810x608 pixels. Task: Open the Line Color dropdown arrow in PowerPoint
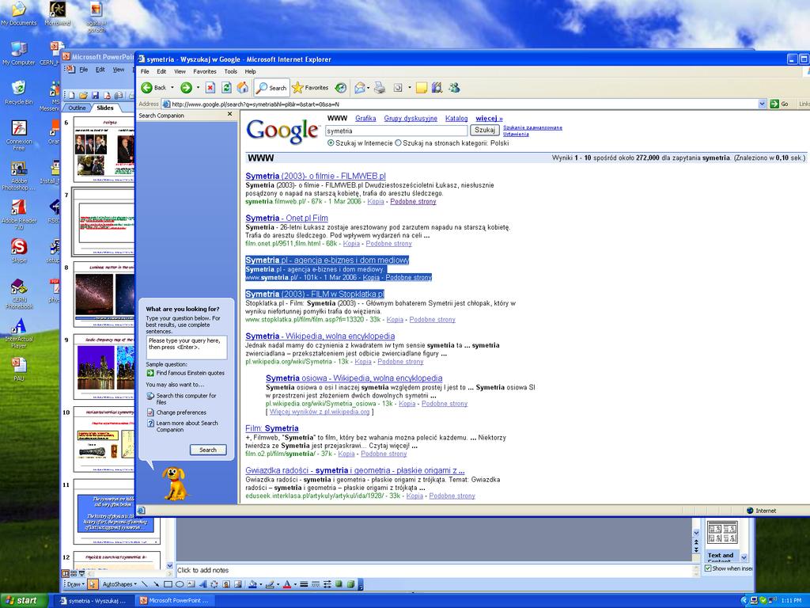(x=278, y=584)
